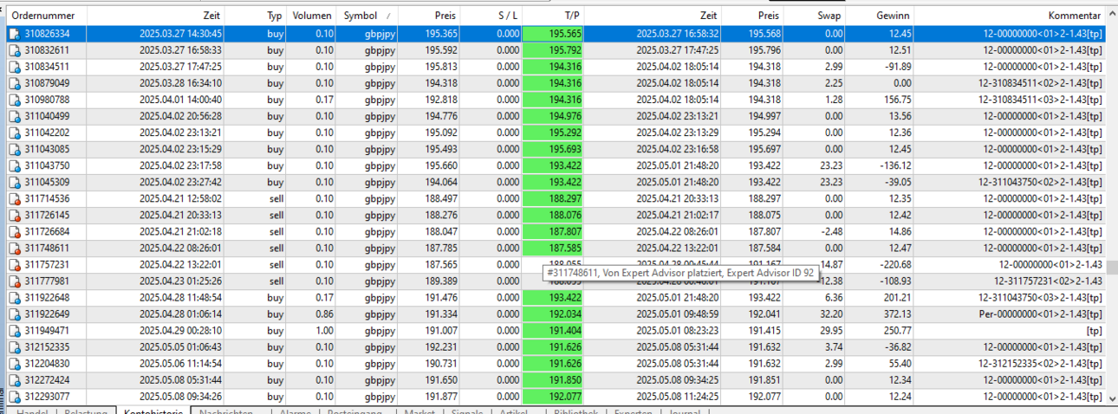Click the icon beside order 312293077
This screenshot has height=414, width=1118.
pyautogui.click(x=15, y=396)
